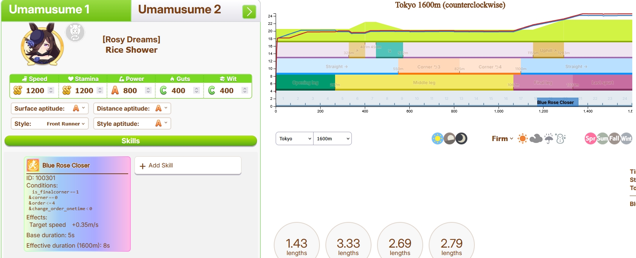Open Style dropdown showing Front Runner
The width and height of the screenshot is (636, 258).
[50, 124]
